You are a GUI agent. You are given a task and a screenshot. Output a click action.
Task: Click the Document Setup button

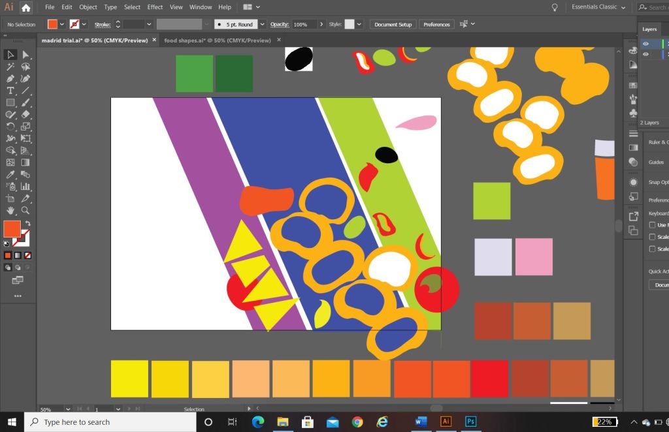[393, 24]
